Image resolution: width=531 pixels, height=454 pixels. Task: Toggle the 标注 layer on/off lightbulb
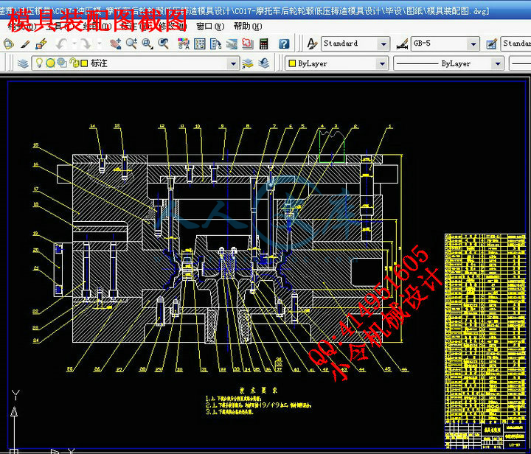click(x=39, y=63)
